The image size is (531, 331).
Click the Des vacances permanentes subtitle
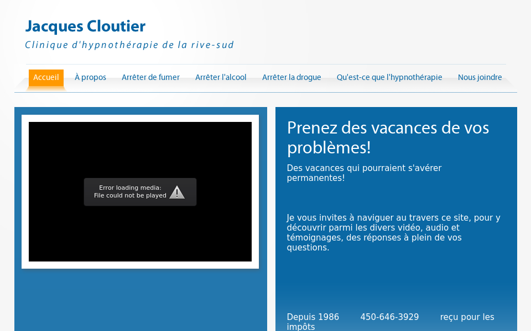(x=363, y=174)
